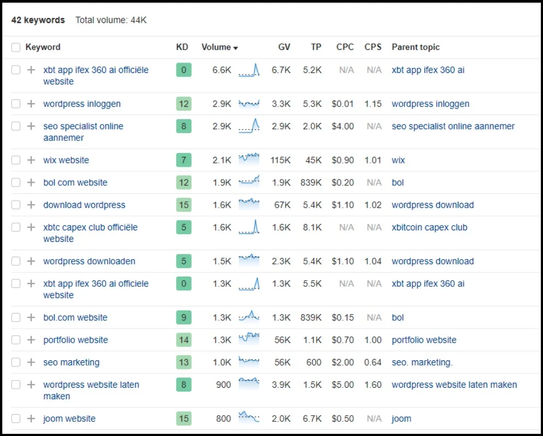View trend sparkline in joom website row

[x=249, y=417]
